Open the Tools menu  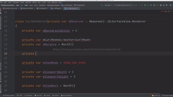pos(44,2)
